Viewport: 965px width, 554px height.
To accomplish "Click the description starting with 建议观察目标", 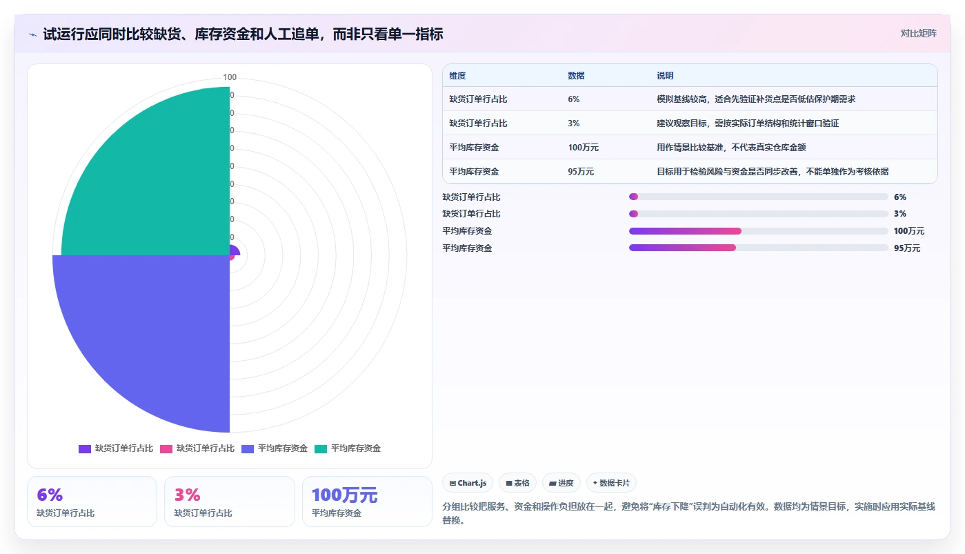I will pyautogui.click(x=748, y=123).
